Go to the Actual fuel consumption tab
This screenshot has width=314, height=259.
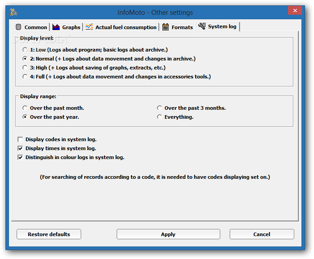click(x=121, y=27)
